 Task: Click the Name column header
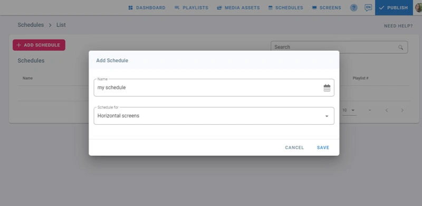point(27,78)
